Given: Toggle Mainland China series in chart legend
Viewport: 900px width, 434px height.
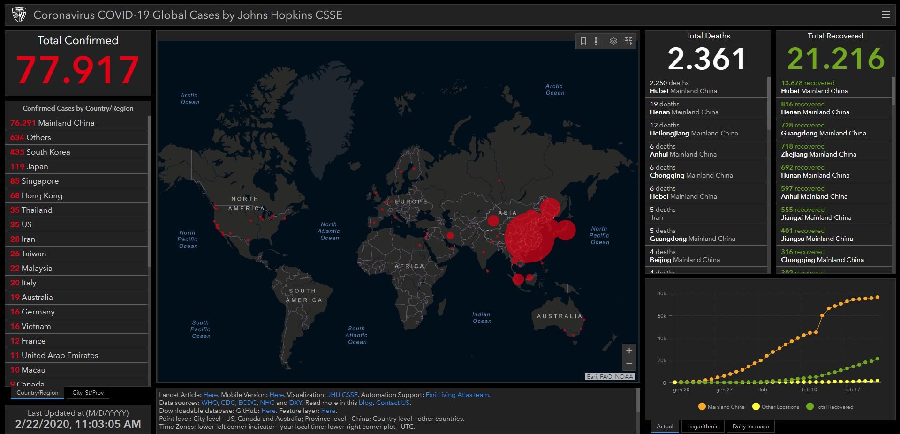Looking at the screenshot, I should tap(721, 407).
